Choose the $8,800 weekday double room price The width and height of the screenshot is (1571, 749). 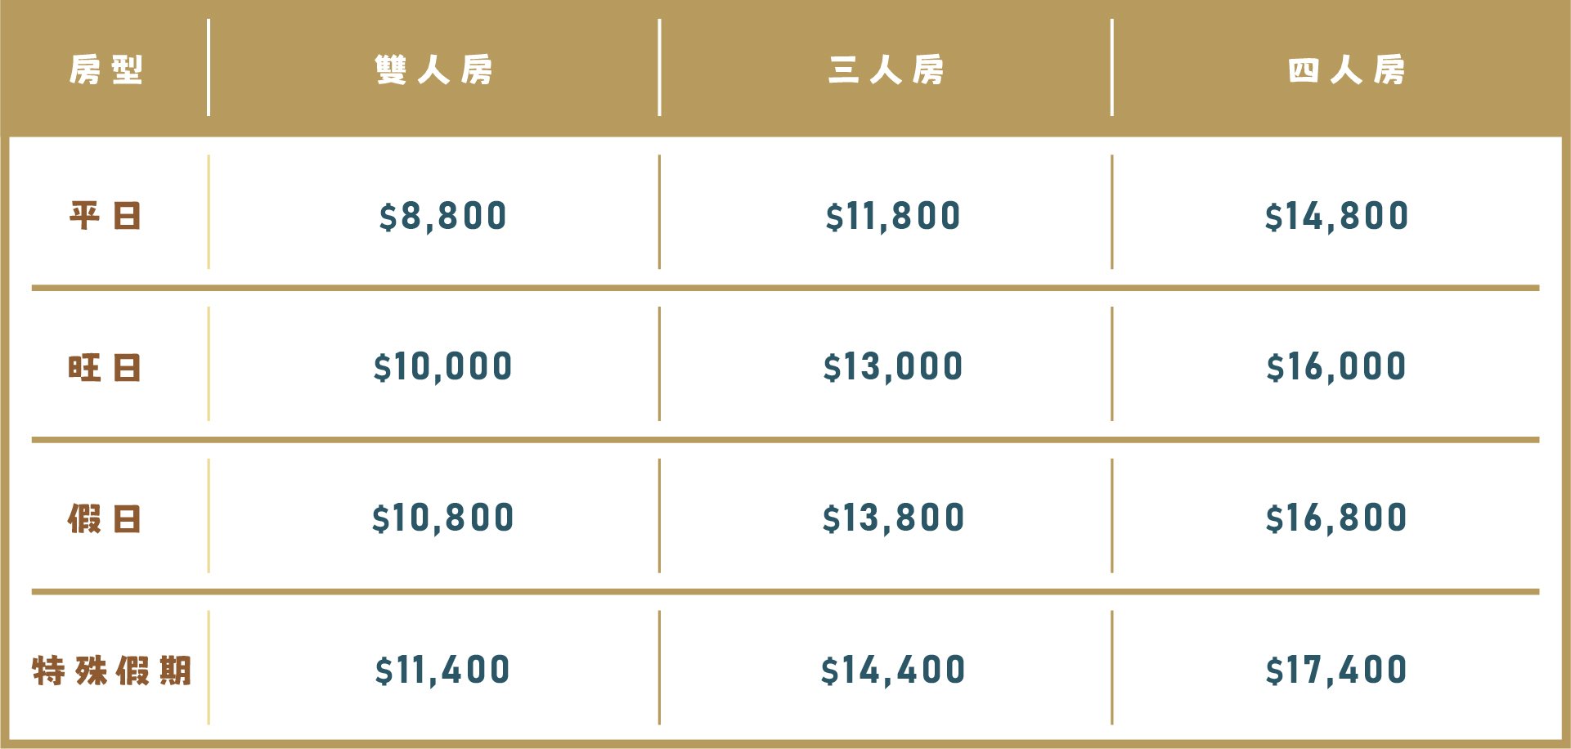442,217
